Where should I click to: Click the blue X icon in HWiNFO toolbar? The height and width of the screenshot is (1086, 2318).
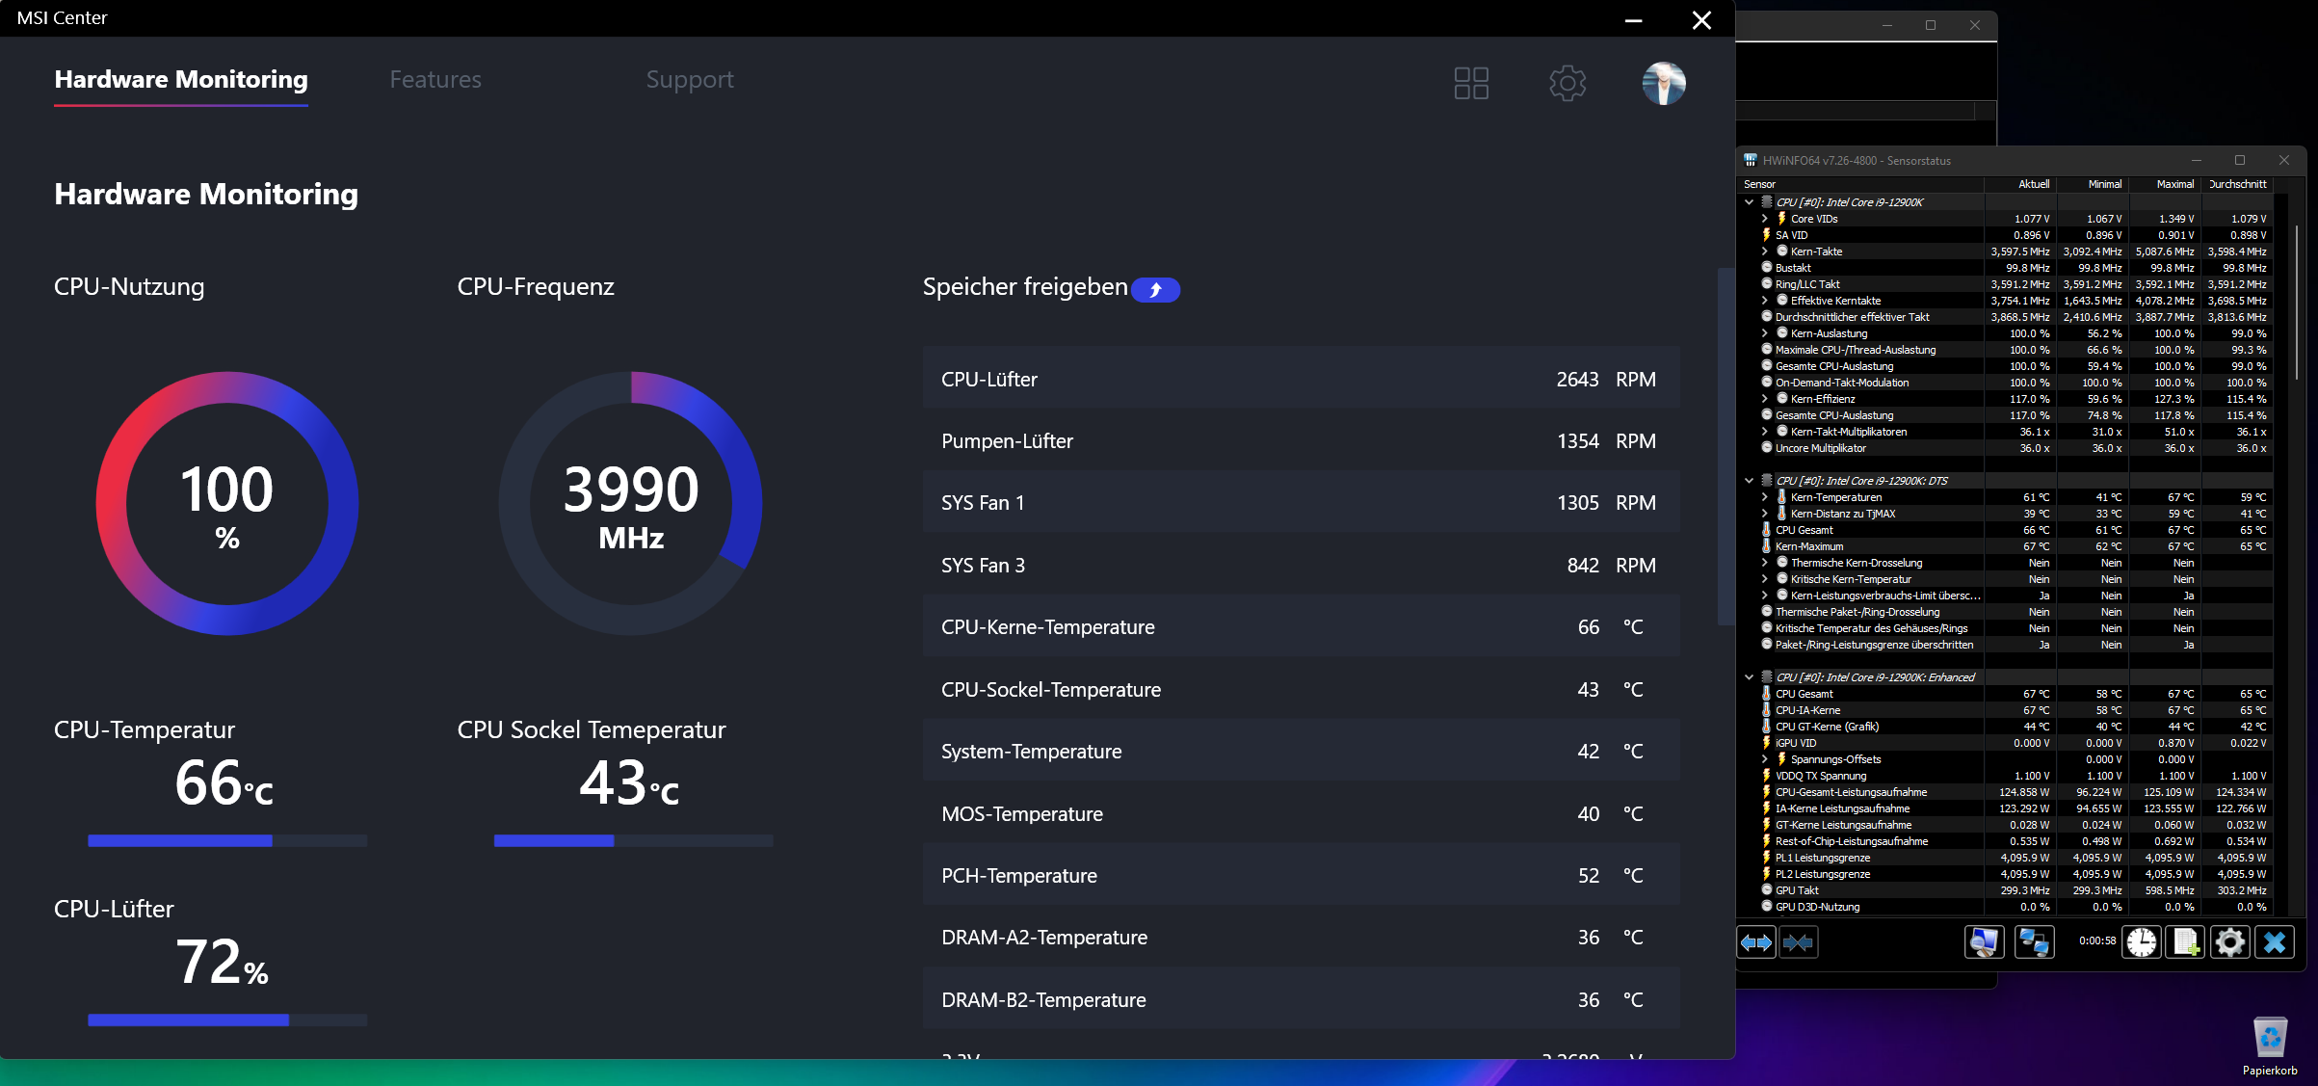[2275, 942]
